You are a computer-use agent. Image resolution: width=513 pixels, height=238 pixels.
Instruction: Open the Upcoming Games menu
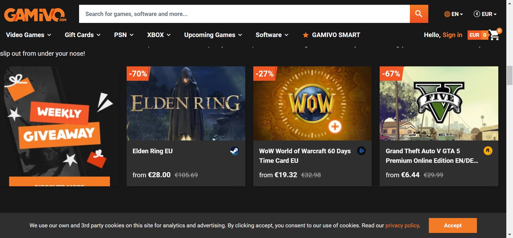(x=213, y=35)
